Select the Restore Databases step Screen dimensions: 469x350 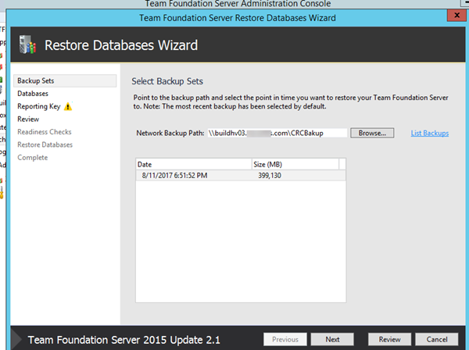click(x=45, y=145)
